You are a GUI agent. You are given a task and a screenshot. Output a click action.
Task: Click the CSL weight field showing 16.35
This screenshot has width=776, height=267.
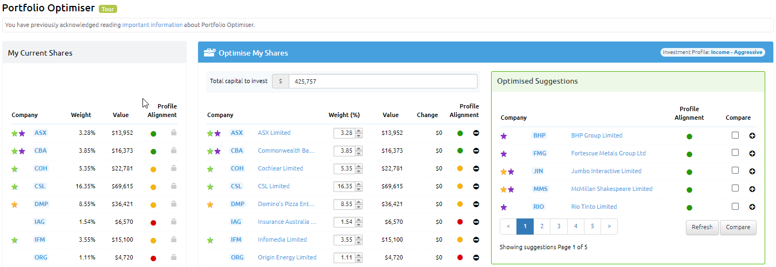coord(344,187)
